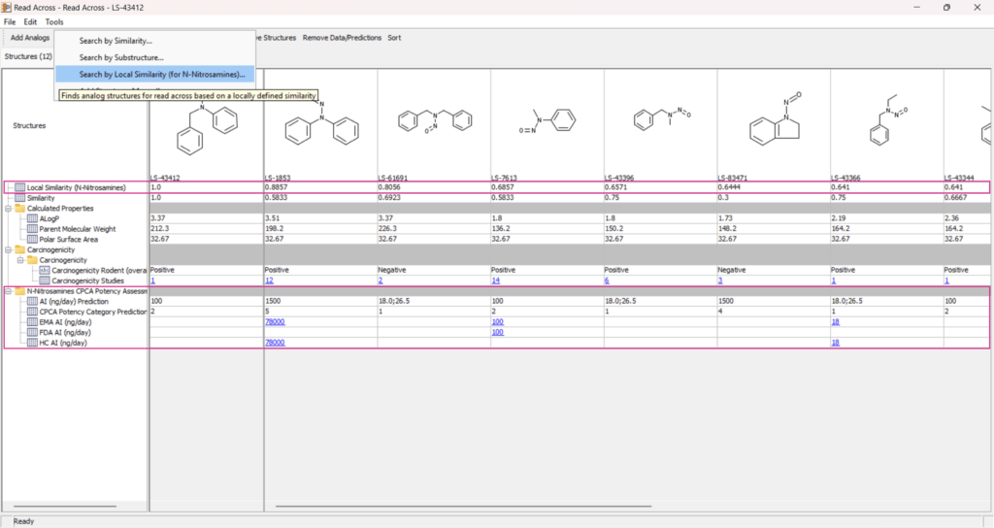The width and height of the screenshot is (994, 528).
Task: Click the Add Analogs toolbar button
Action: pos(30,38)
